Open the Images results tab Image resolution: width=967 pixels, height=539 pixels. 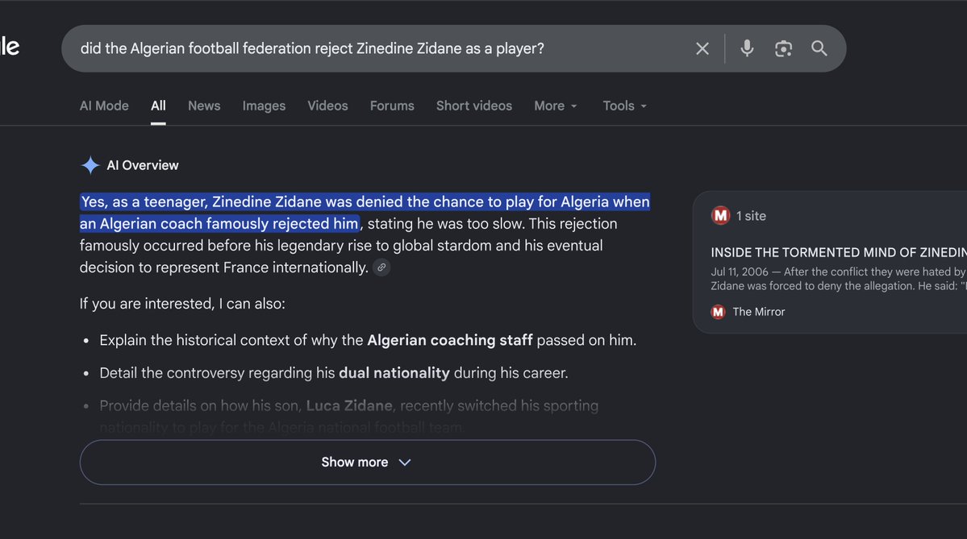click(264, 106)
